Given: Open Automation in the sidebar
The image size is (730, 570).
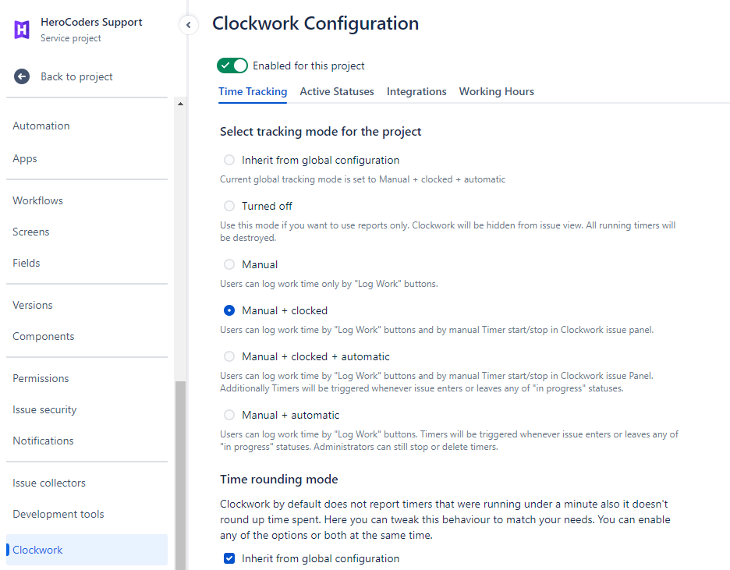Looking at the screenshot, I should 41,126.
